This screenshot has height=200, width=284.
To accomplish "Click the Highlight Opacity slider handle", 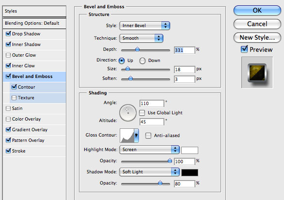I will click(170, 161).
